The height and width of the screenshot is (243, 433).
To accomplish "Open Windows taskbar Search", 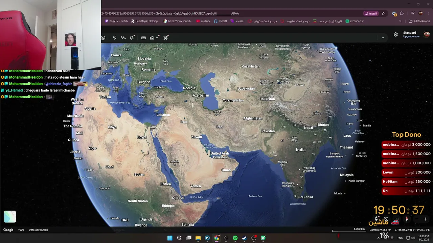I will (x=179, y=238).
